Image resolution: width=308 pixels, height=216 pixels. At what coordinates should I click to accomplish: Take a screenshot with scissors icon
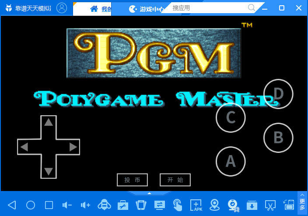[270, 205]
